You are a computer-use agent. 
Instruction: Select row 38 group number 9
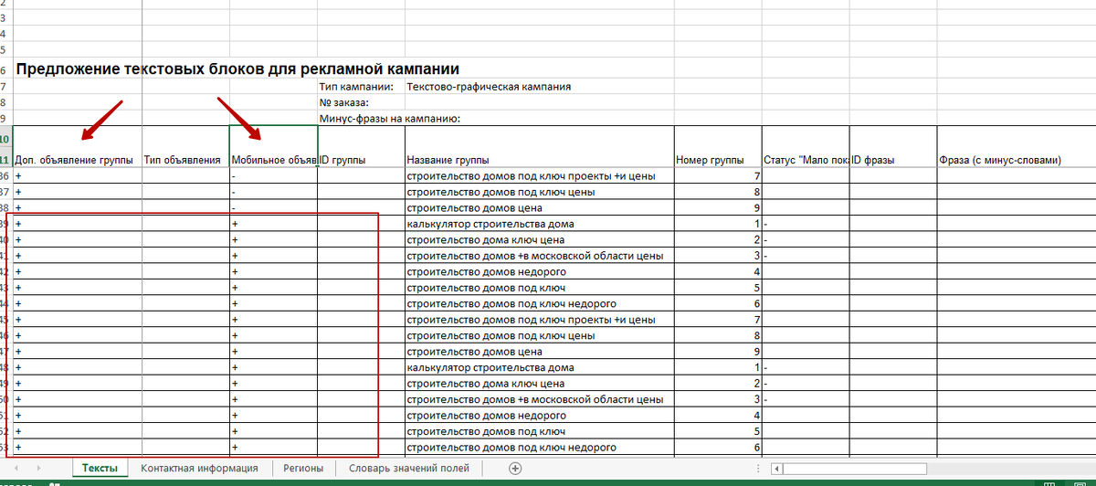[717, 207]
